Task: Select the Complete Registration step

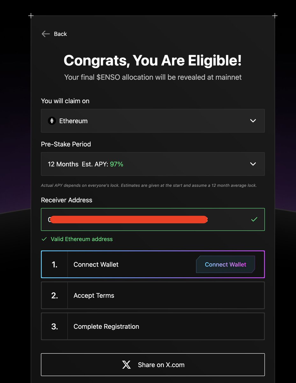Action: click(106, 327)
